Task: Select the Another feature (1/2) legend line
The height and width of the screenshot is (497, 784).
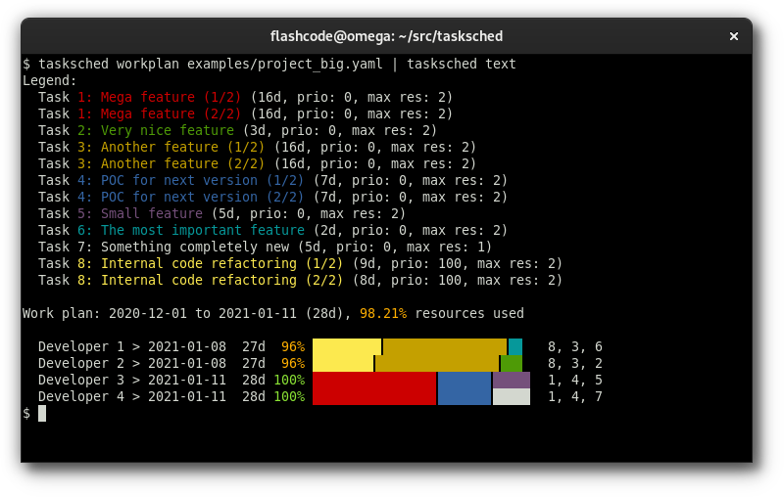Action: [257, 147]
